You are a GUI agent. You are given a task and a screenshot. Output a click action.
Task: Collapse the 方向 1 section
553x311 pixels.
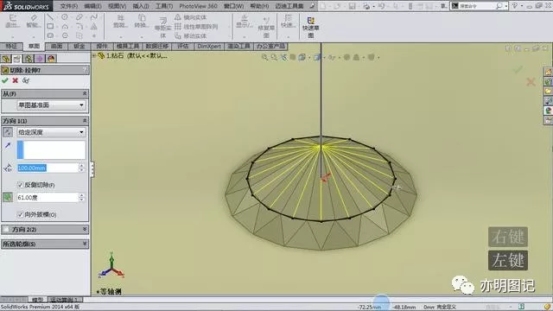click(85, 121)
